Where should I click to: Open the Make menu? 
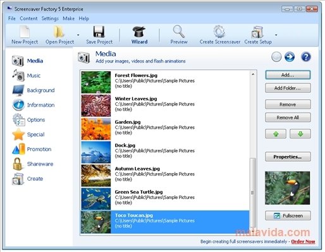tap(68, 18)
